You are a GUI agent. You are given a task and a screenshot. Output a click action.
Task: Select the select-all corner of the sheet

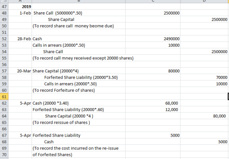click(x=4, y=1)
